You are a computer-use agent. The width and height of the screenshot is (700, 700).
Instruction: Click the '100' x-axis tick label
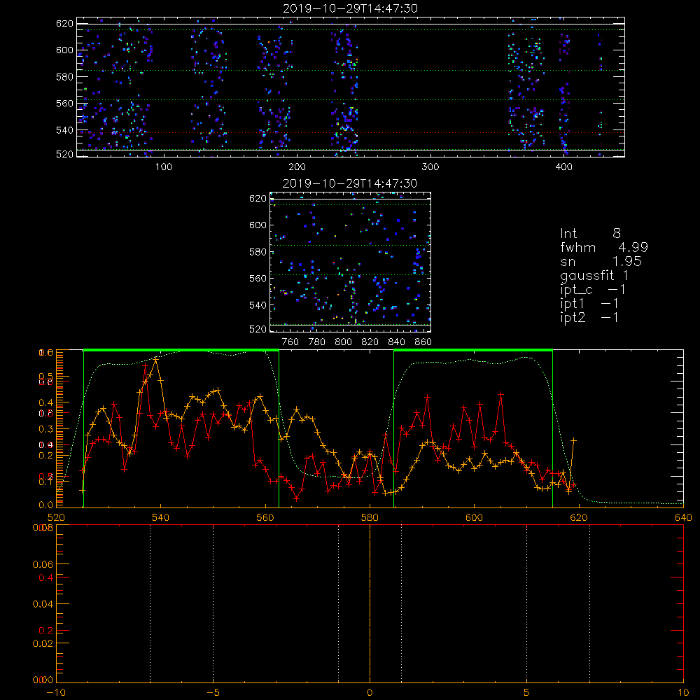tap(164, 167)
